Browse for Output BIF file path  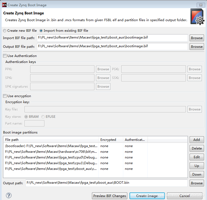coord(197,47)
